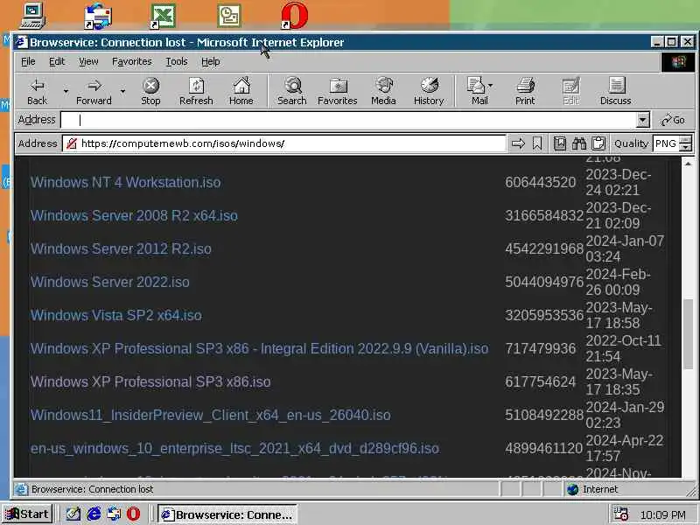Open Windows Server 2008 R2 x64.iso link
The image size is (700, 525).
[x=134, y=215]
